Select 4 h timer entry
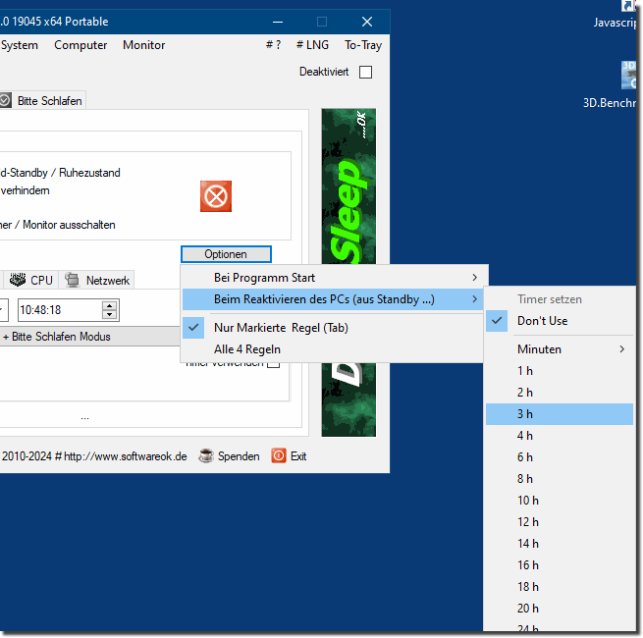643x638 pixels. click(x=560, y=436)
